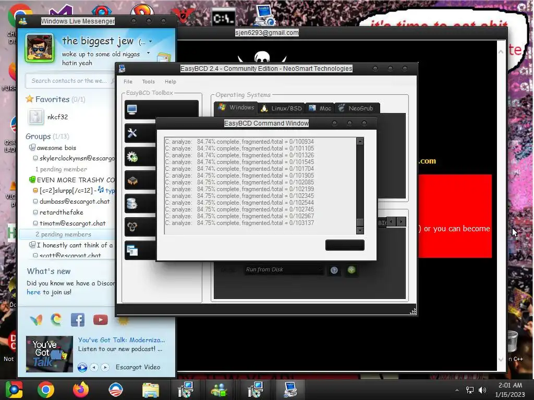Open Firefox from the taskbar
534x400 pixels.
pyautogui.click(x=81, y=390)
